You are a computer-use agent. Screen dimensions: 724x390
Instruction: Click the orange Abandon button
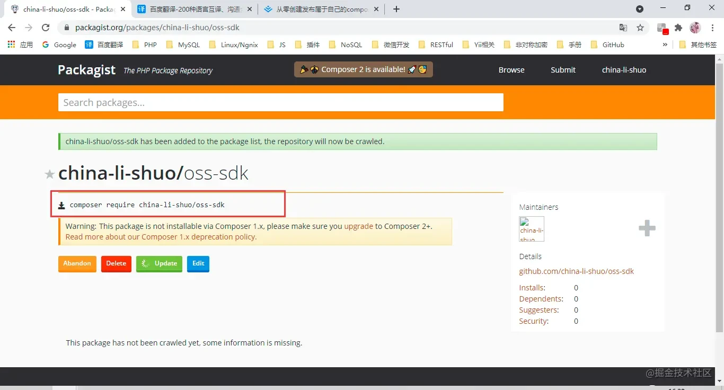(x=77, y=263)
